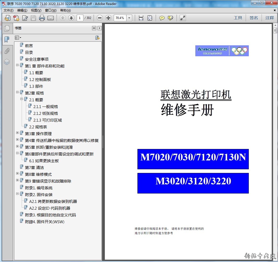Expand the 第3章 操作原理 bookmark
This screenshot has width=278, height=262.
17,133
